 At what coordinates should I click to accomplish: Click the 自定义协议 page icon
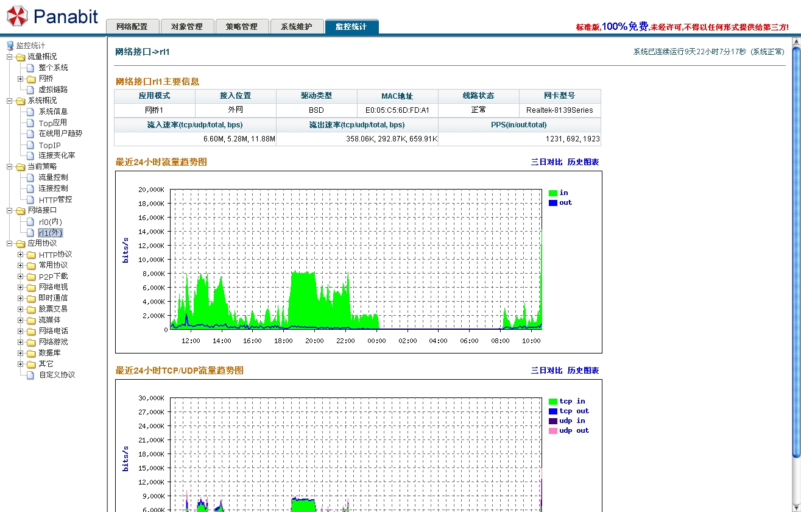(x=30, y=375)
